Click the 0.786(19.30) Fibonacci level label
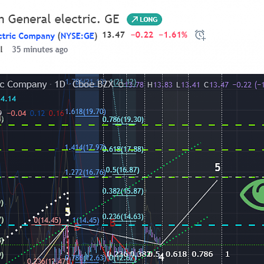The image size is (264, 264). point(123,119)
